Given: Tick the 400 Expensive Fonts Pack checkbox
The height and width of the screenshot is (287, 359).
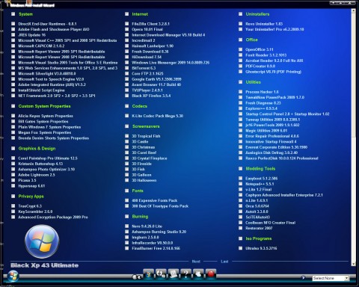Looking at the screenshot, I should point(127,200).
